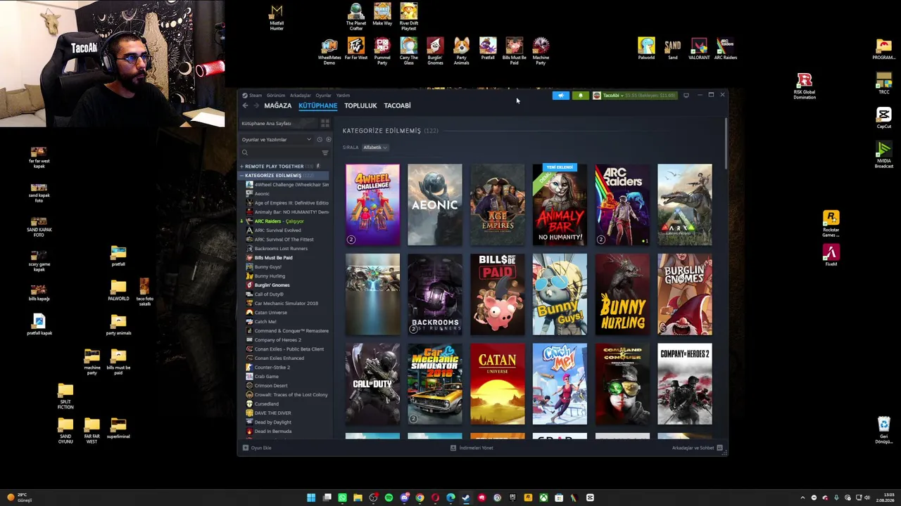Open the Topluluk tab
901x506 pixels.
click(x=360, y=105)
